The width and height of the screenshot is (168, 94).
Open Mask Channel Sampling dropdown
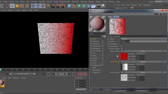coord(141,64)
